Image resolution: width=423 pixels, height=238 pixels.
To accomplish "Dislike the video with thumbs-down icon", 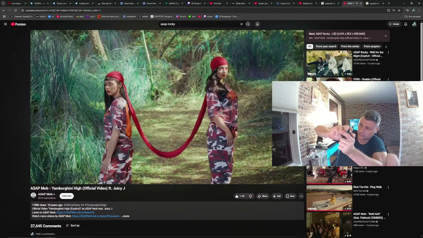I will pyautogui.click(x=250, y=196).
